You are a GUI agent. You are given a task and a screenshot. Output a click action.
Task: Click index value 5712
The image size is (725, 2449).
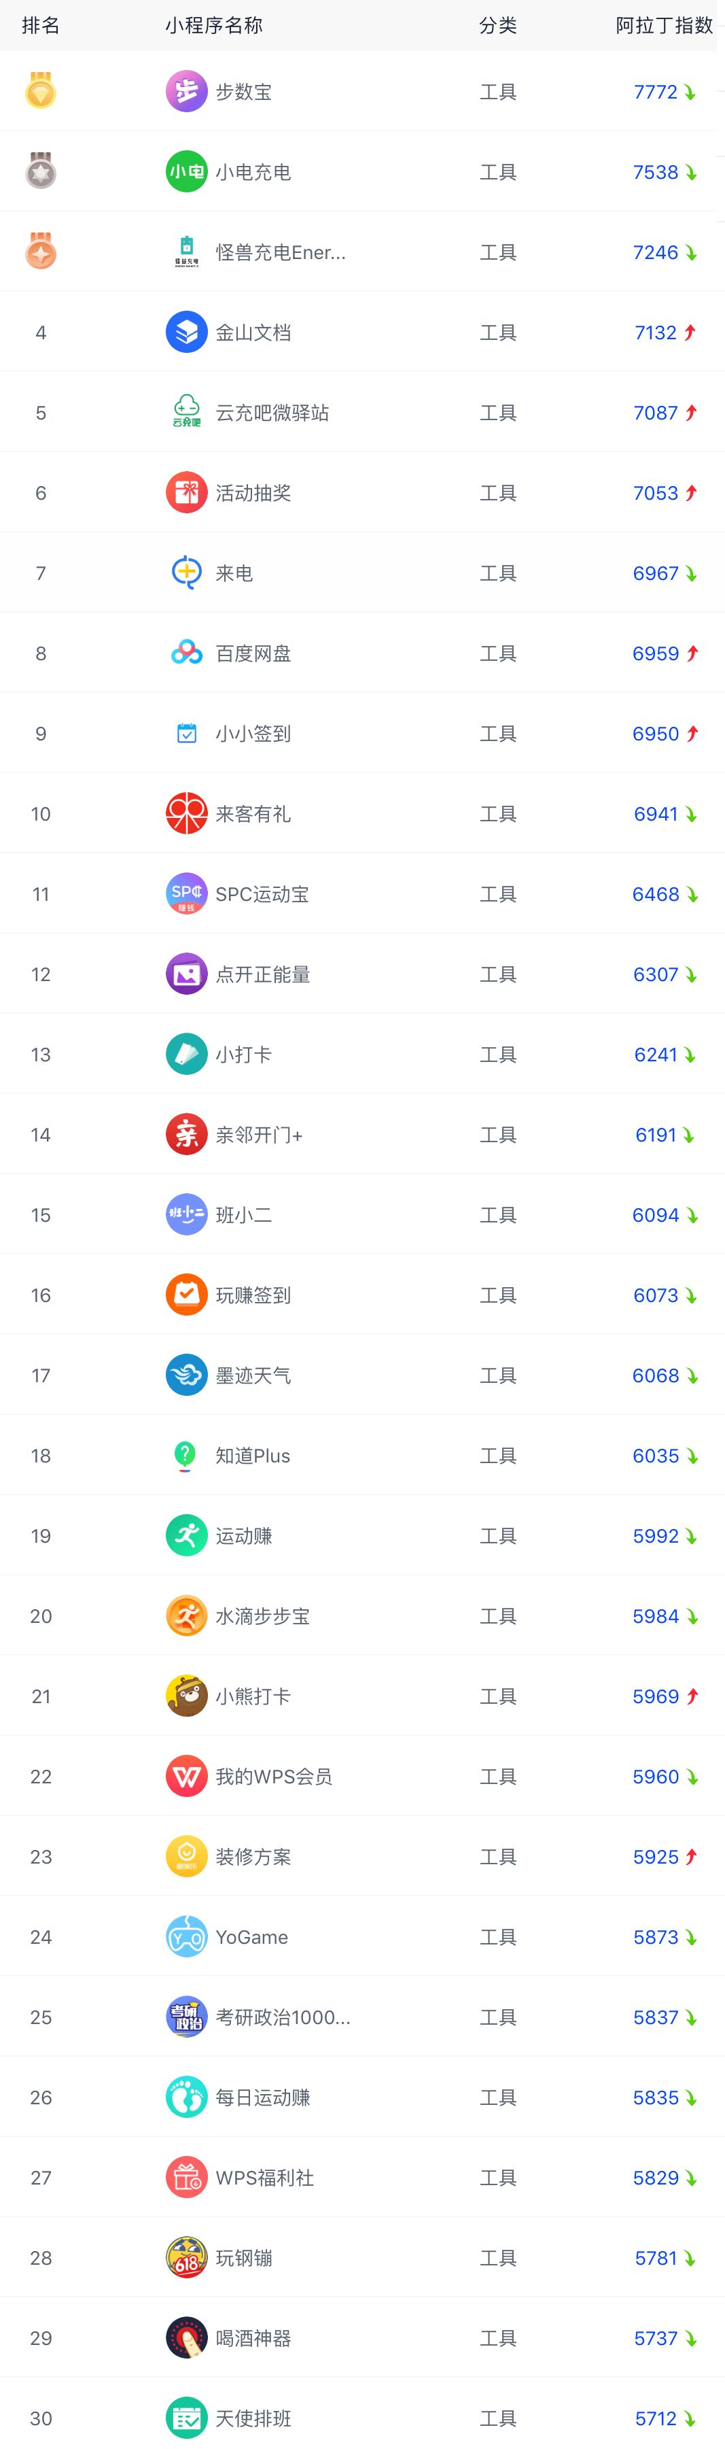pyautogui.click(x=656, y=2418)
